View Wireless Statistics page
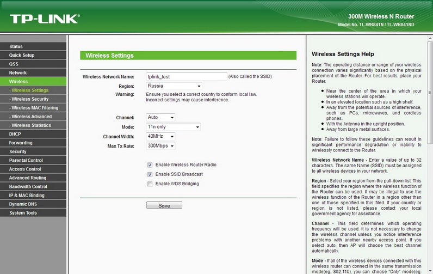This screenshot has height=274, width=433. [x=31, y=125]
